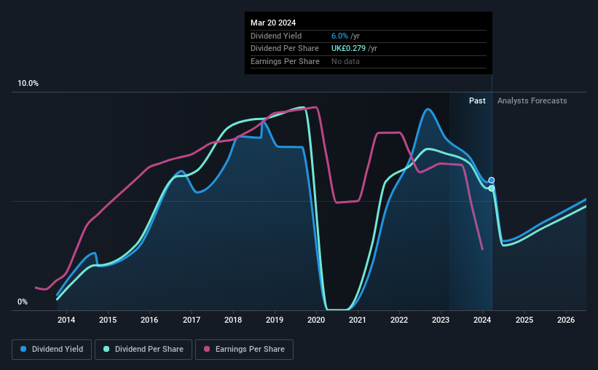Click the 2018 x-axis label
Image resolution: width=598 pixels, height=370 pixels.
[233, 320]
